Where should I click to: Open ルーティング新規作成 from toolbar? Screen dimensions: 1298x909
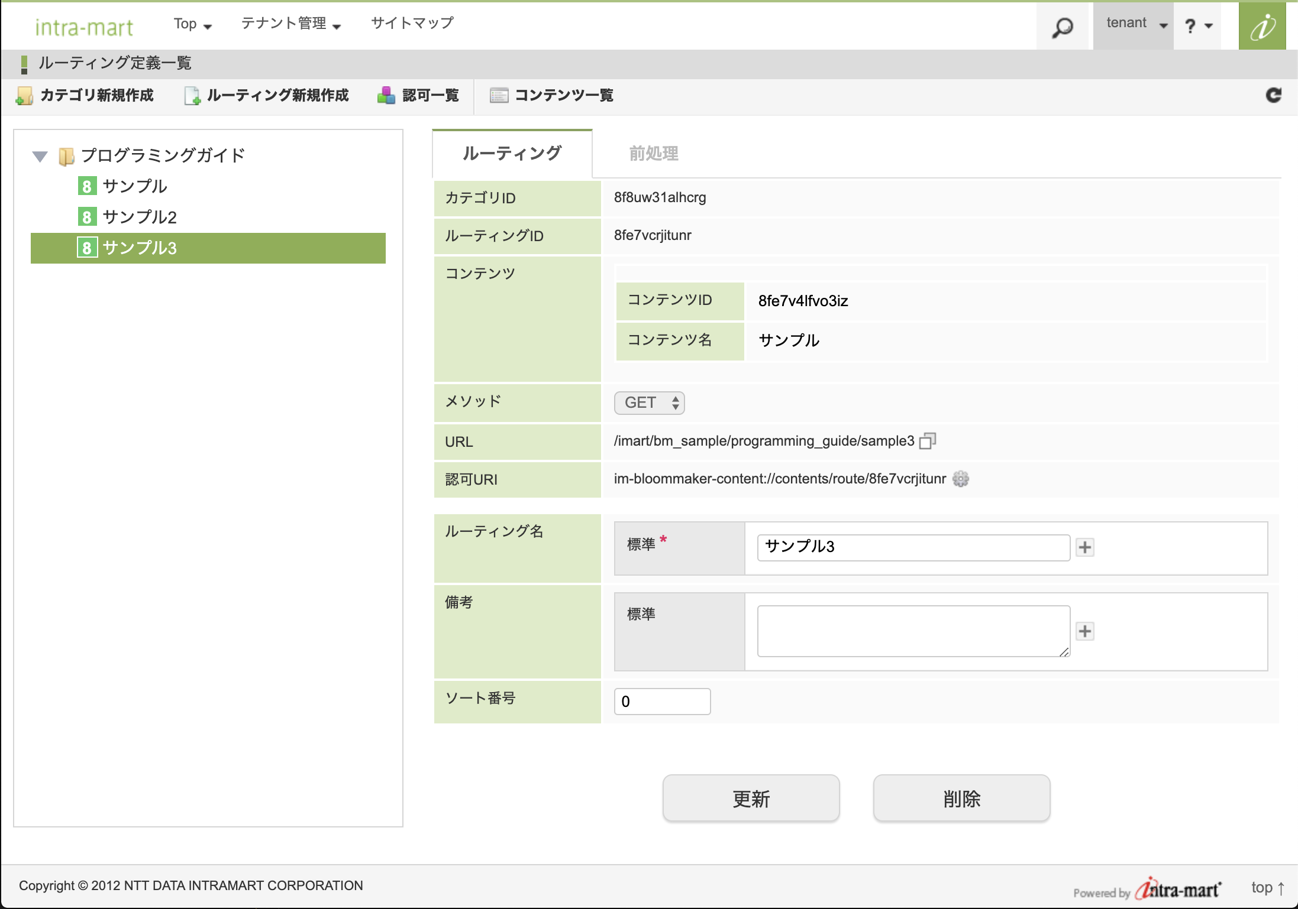[267, 95]
